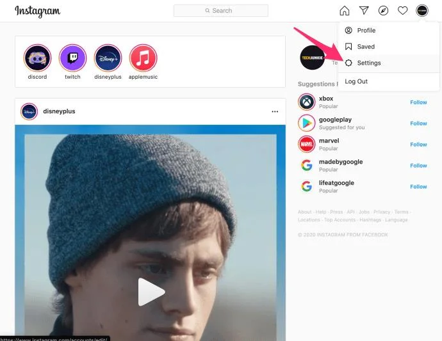Open Settings from the dropdown menu
Screen dimensions: 442x341
pos(389,63)
